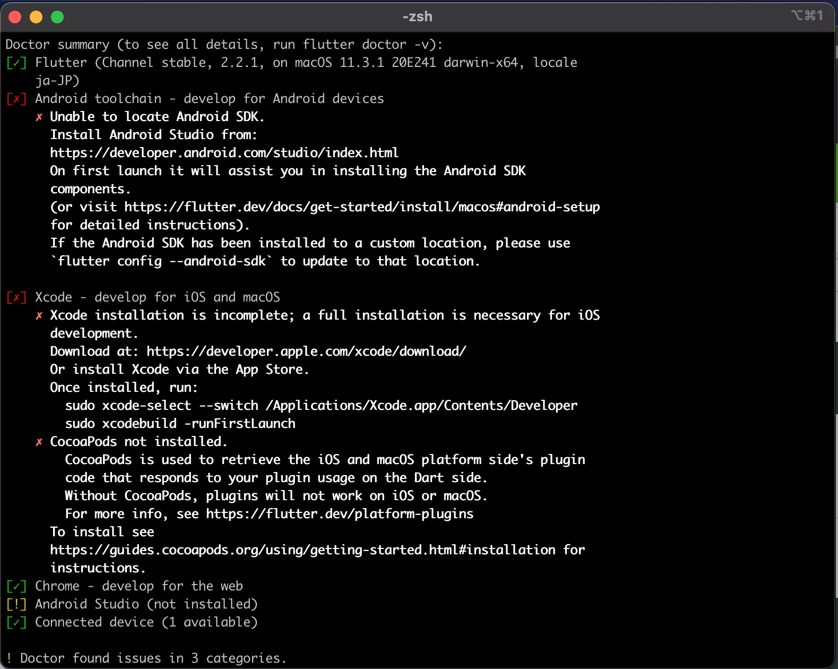Image resolution: width=838 pixels, height=669 pixels.
Task: Click the red X beside Unable to locate Android SDK
Action: (x=39, y=117)
